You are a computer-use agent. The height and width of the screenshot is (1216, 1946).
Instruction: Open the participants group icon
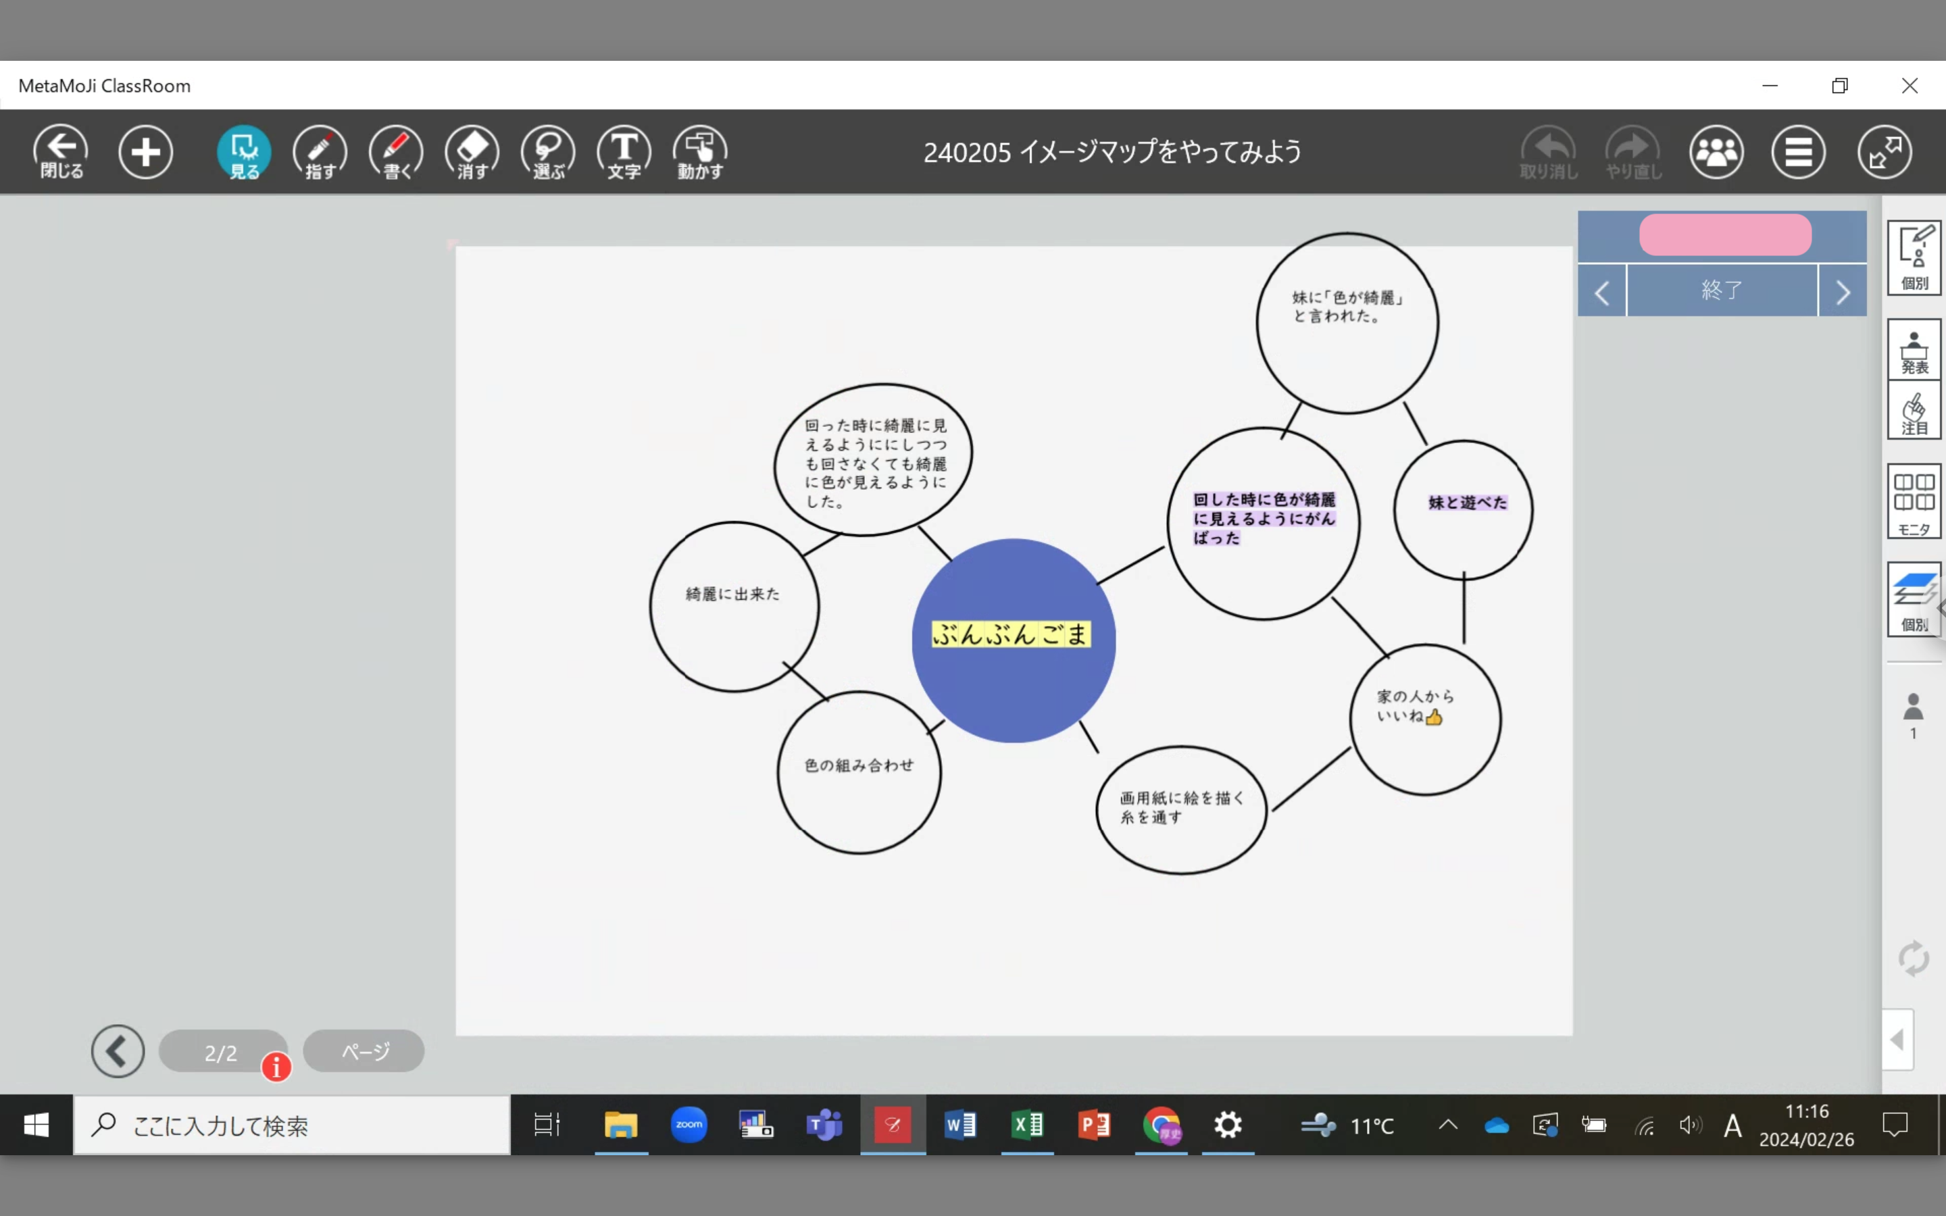(1716, 151)
